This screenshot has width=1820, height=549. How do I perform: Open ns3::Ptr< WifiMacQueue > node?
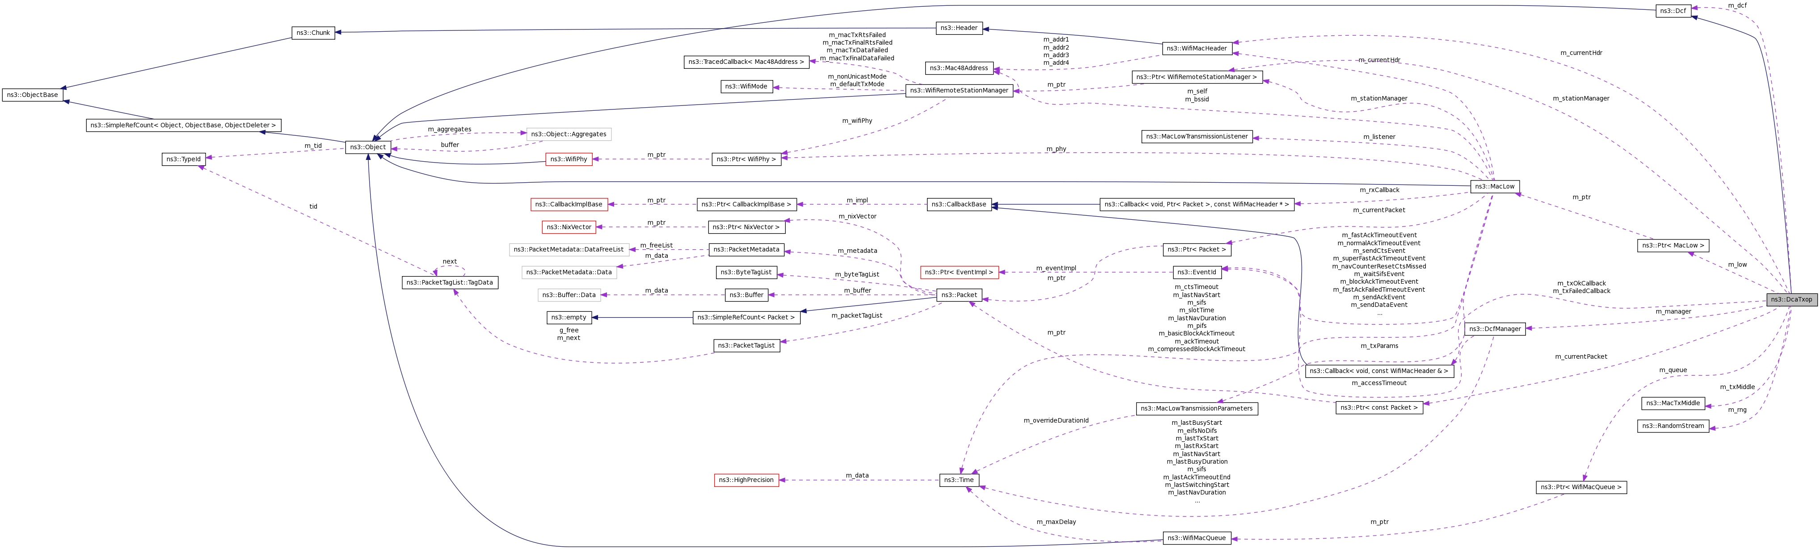click(x=1581, y=487)
